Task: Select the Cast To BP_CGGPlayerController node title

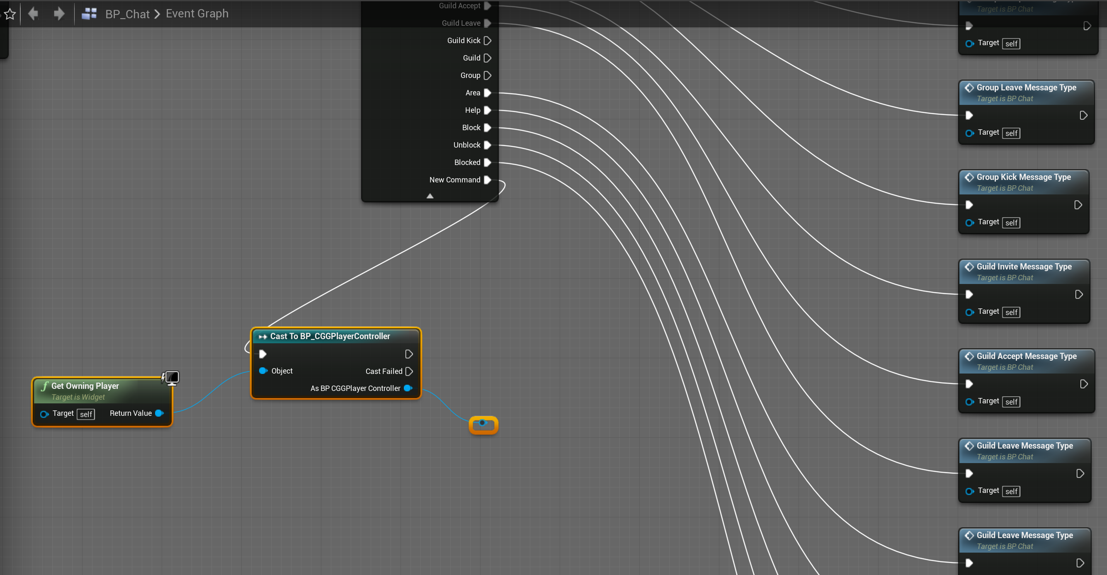Action: coord(330,336)
